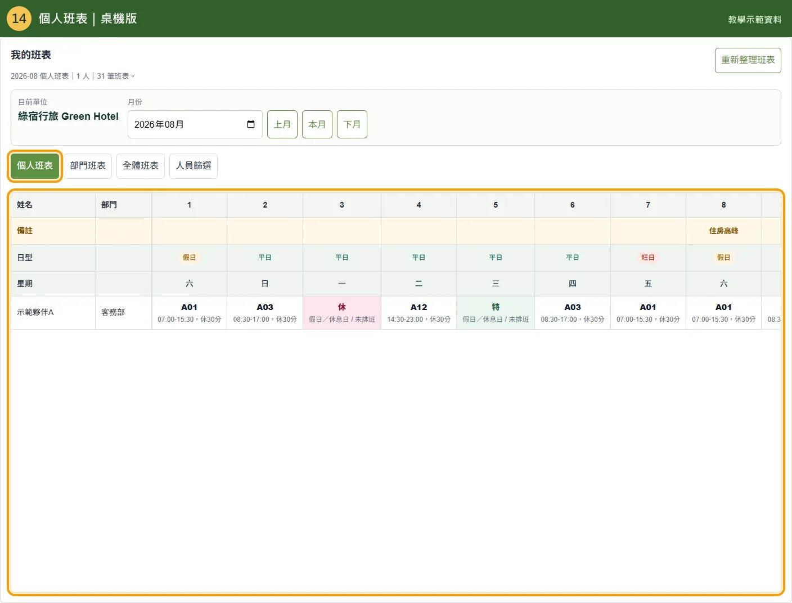This screenshot has width=792, height=603.
Task: Click the 平日 badge under day 4
Action: [419, 258]
